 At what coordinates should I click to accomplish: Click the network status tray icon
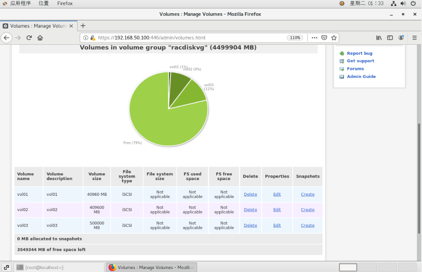tap(393, 3)
